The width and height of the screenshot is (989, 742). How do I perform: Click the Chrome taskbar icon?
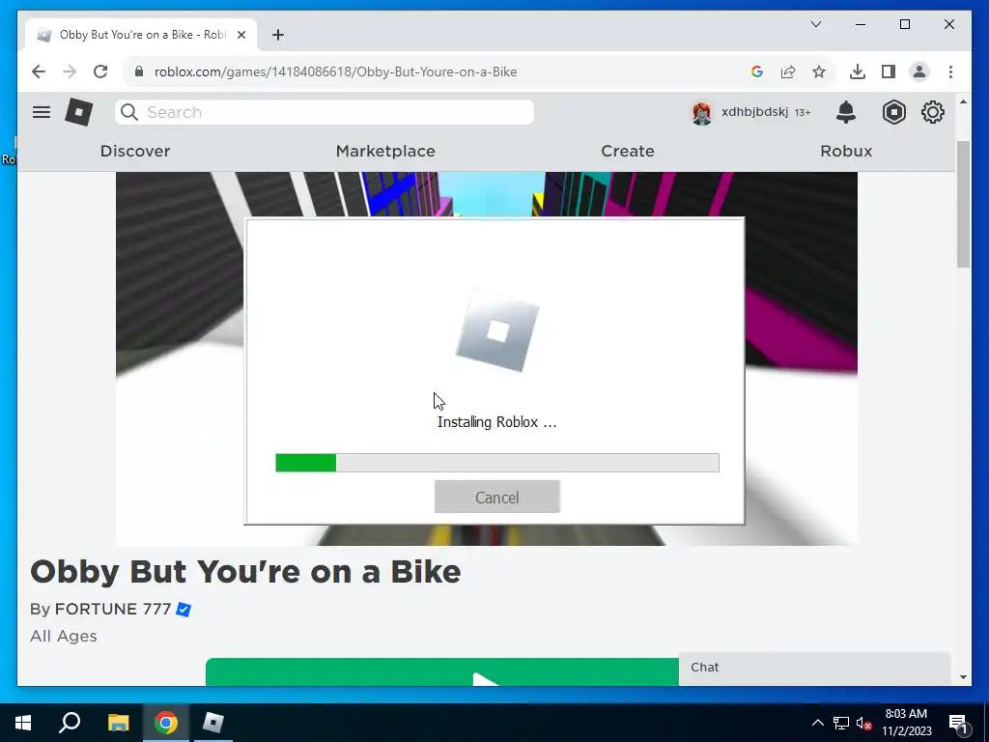pos(166,723)
